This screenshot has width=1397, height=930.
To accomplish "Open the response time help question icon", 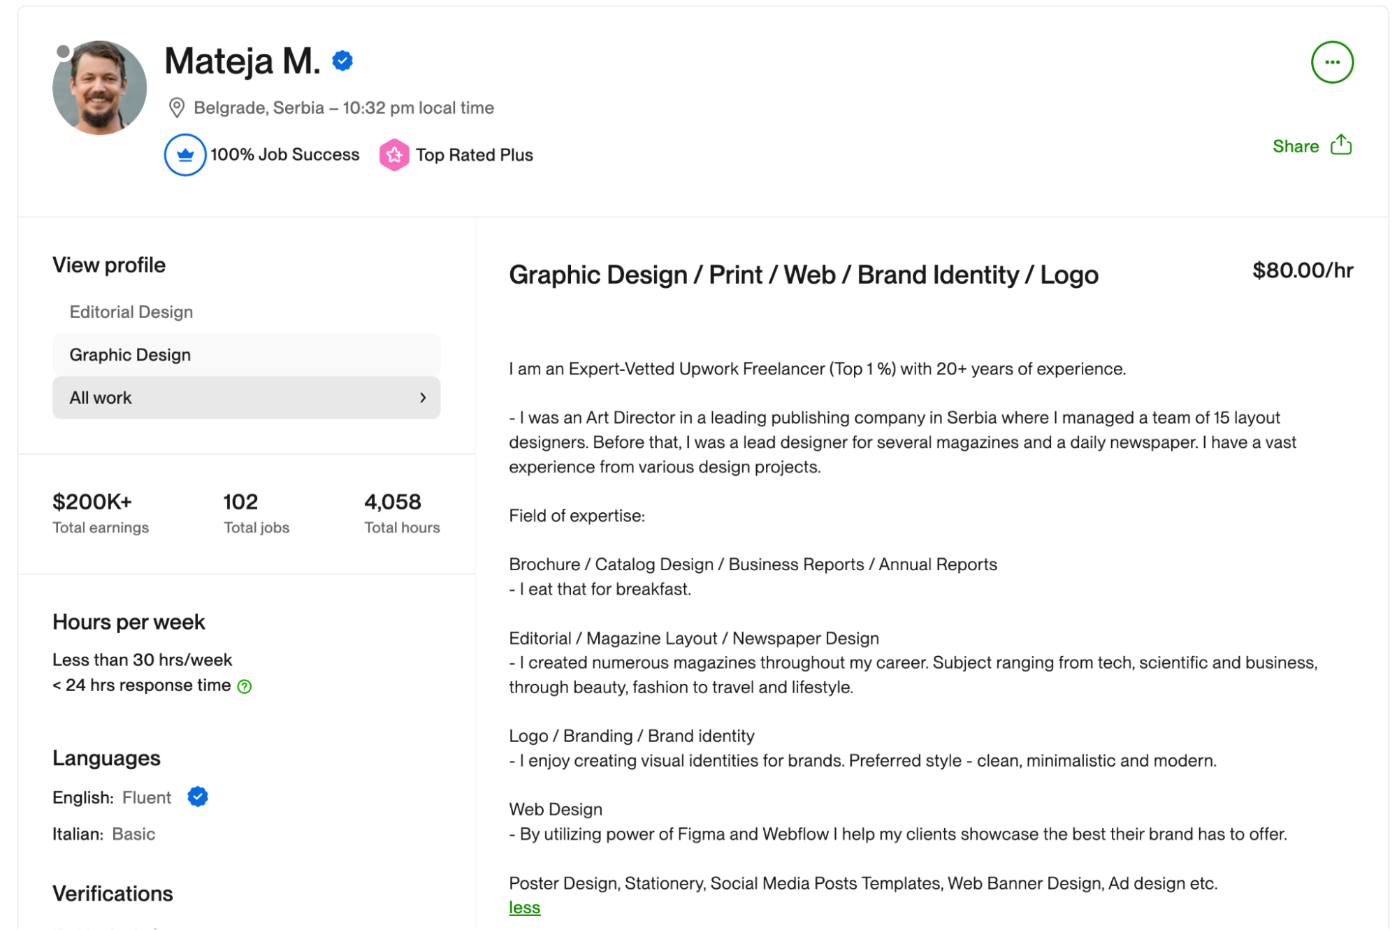I will point(245,686).
